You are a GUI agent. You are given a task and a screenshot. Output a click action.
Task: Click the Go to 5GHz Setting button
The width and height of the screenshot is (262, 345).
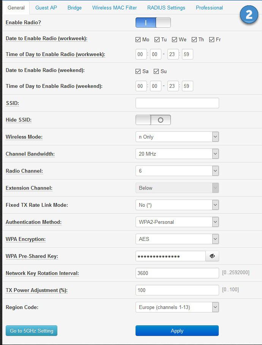pyautogui.click(x=32, y=331)
